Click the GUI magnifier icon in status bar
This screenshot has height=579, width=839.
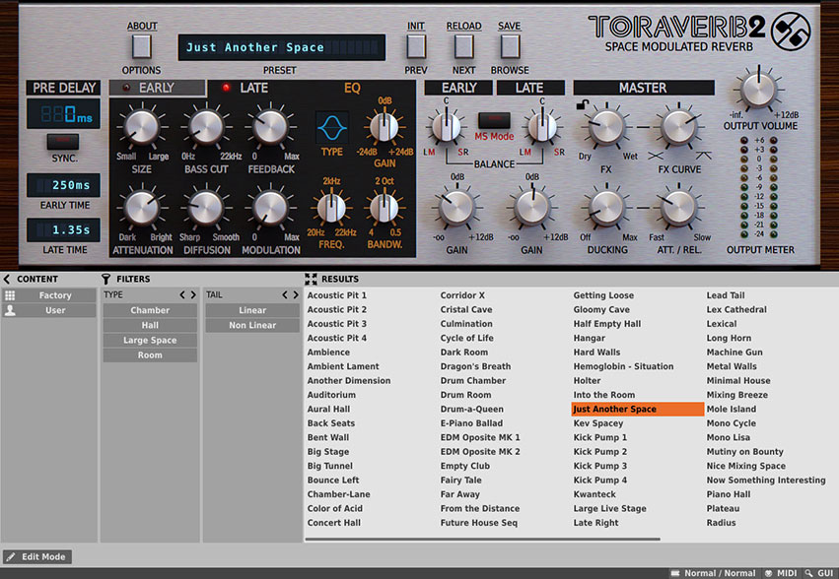coord(809,572)
